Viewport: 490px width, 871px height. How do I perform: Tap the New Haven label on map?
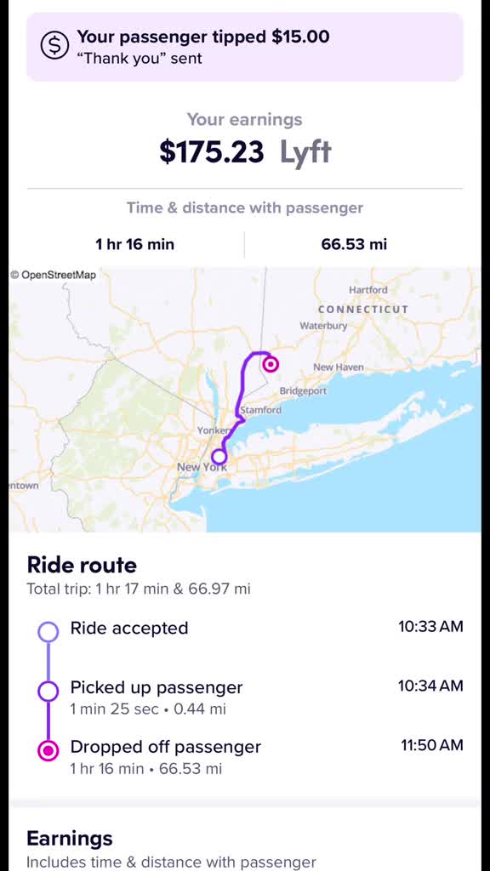(339, 367)
